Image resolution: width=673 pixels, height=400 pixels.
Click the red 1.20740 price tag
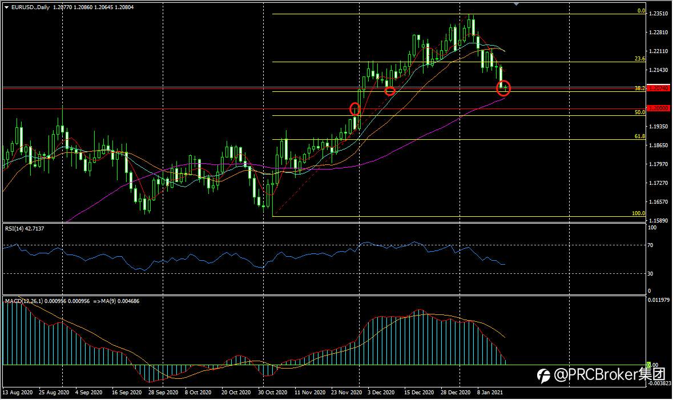click(658, 88)
